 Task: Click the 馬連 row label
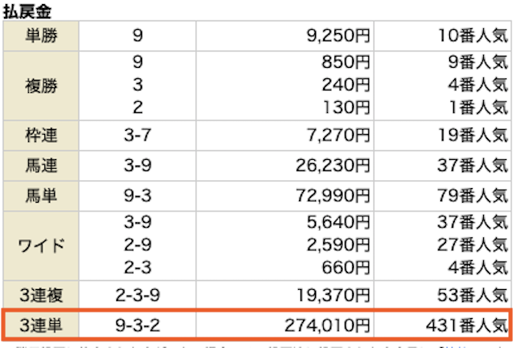coord(41,165)
